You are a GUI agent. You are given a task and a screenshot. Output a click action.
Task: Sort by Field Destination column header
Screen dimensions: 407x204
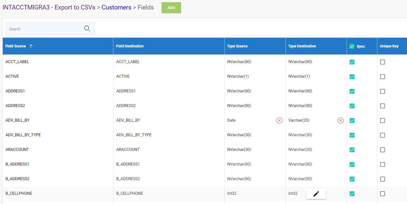pos(130,46)
